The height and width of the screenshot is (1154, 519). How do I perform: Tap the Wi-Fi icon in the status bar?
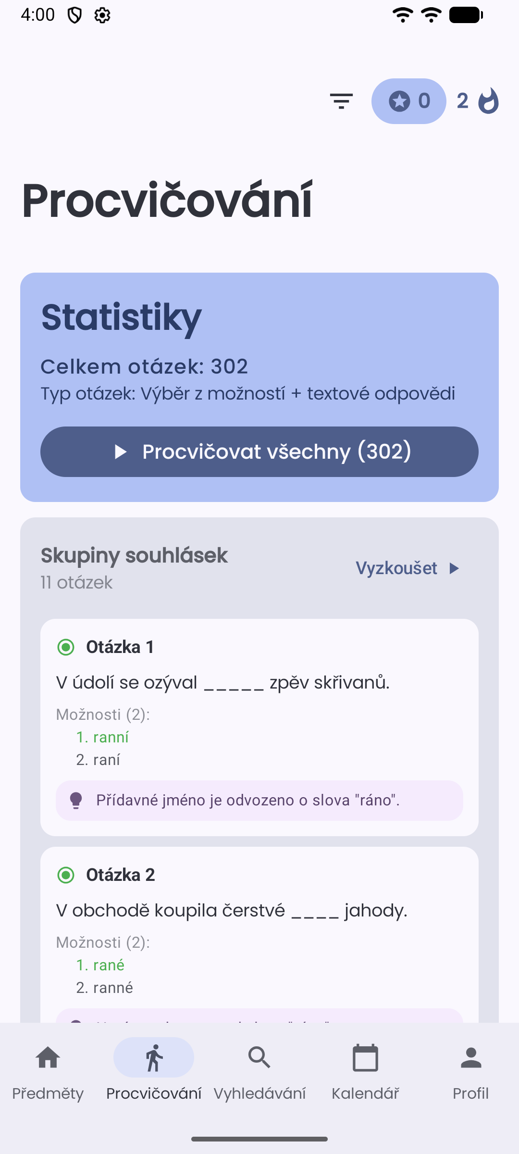coord(403,14)
